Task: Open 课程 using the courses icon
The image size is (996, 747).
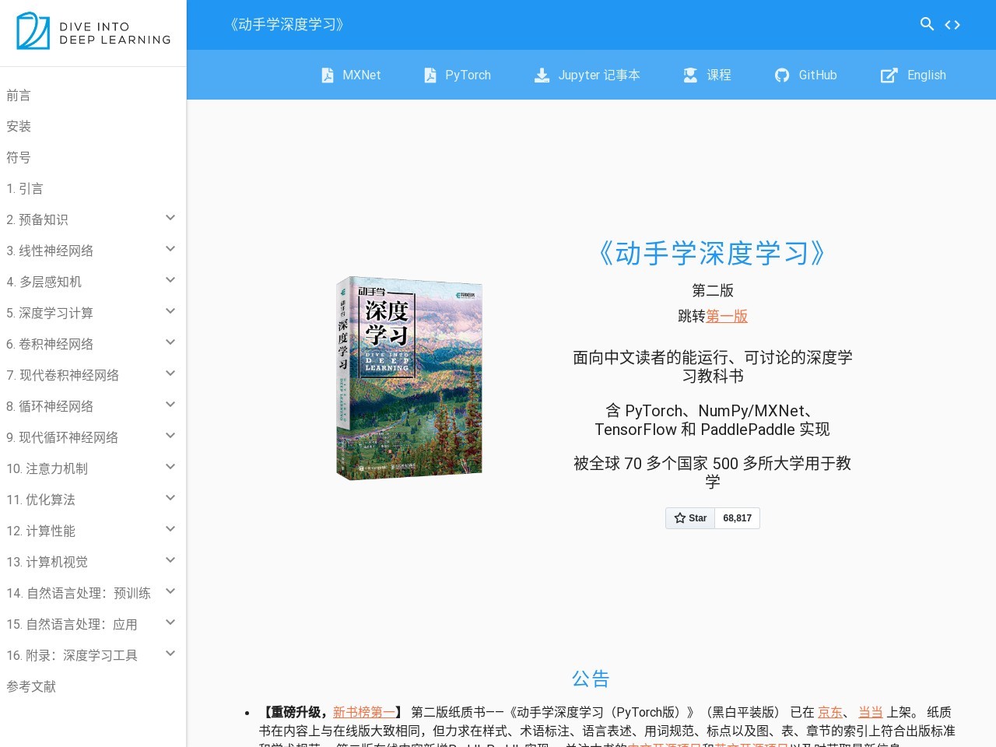Action: (x=689, y=75)
